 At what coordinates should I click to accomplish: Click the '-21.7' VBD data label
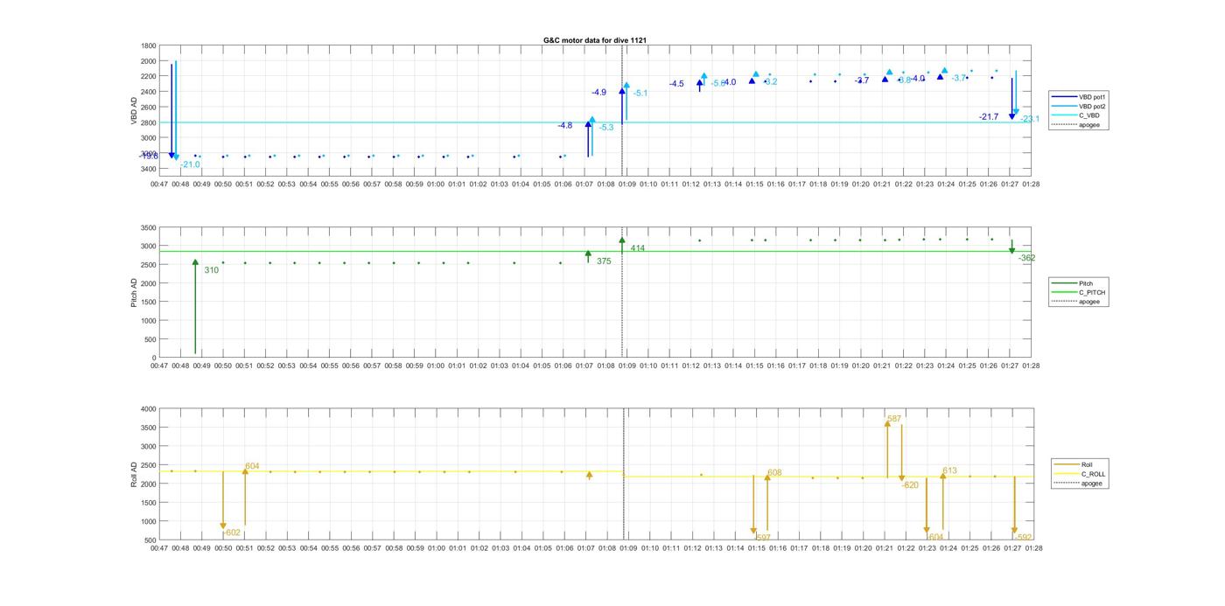tap(989, 117)
